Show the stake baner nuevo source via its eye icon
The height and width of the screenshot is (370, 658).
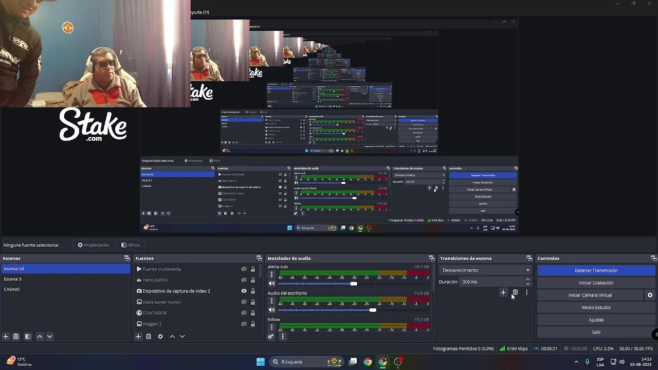(x=244, y=302)
